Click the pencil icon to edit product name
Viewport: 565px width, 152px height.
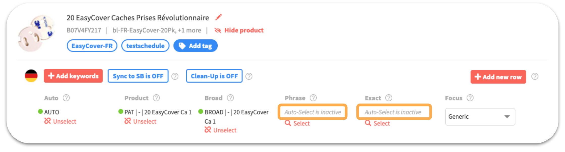[x=219, y=17]
